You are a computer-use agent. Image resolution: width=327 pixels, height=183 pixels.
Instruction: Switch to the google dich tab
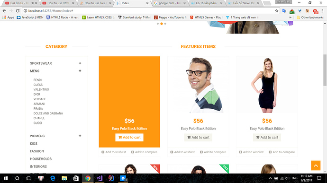pos(170,3)
